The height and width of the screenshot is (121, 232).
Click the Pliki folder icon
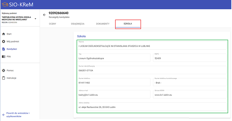pyautogui.click(x=3, y=57)
